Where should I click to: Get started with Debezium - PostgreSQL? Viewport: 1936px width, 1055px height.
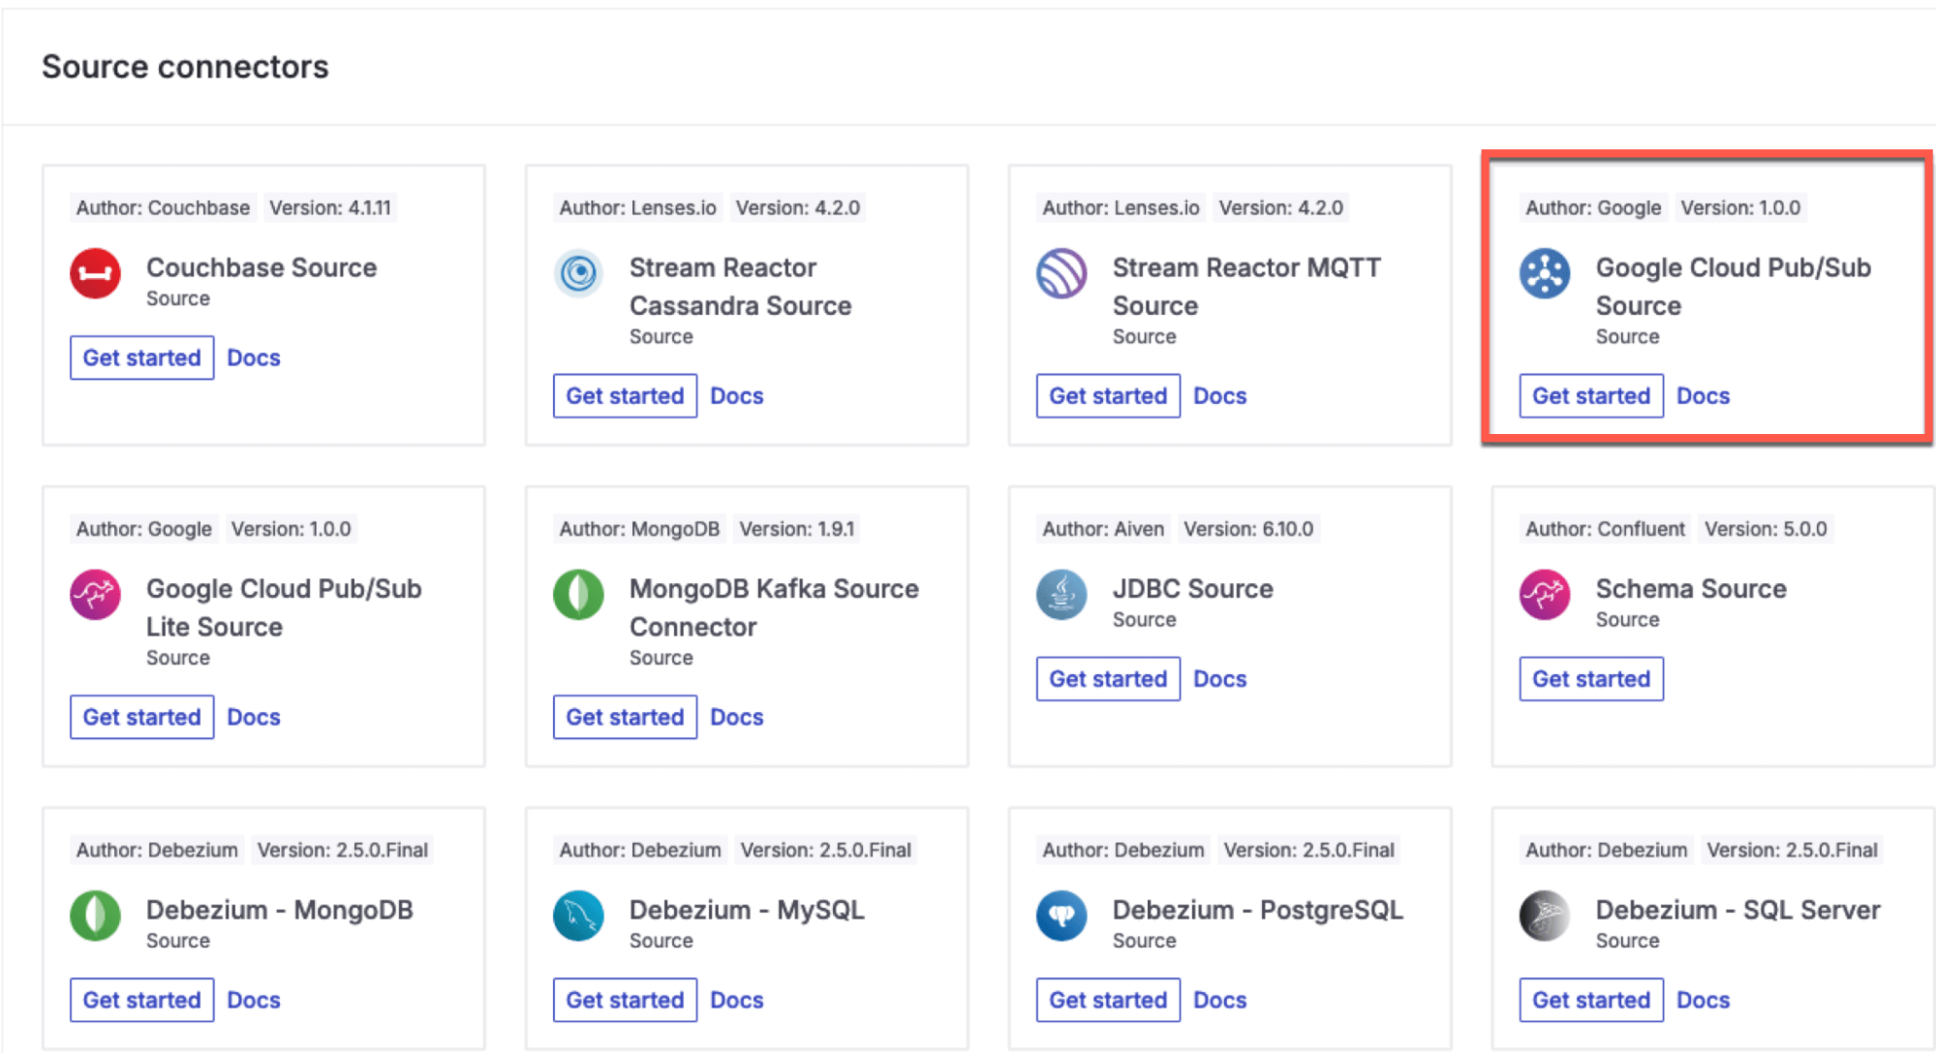(1108, 1000)
